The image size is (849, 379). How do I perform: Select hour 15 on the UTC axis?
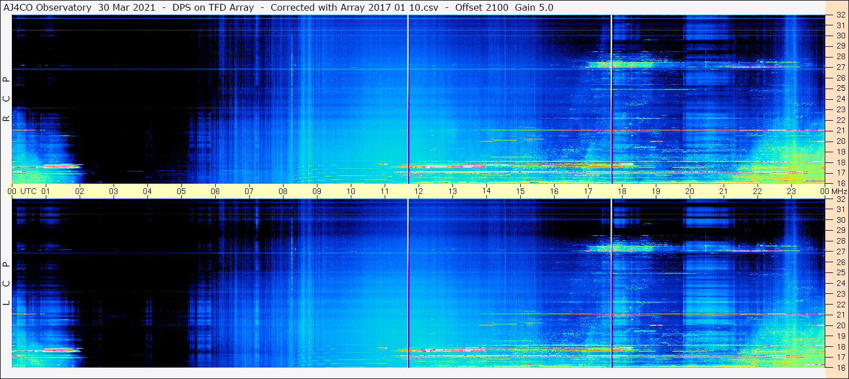(520, 191)
